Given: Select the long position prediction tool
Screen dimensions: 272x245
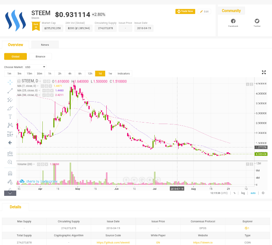Looking at the screenshot, I should point(10,134).
